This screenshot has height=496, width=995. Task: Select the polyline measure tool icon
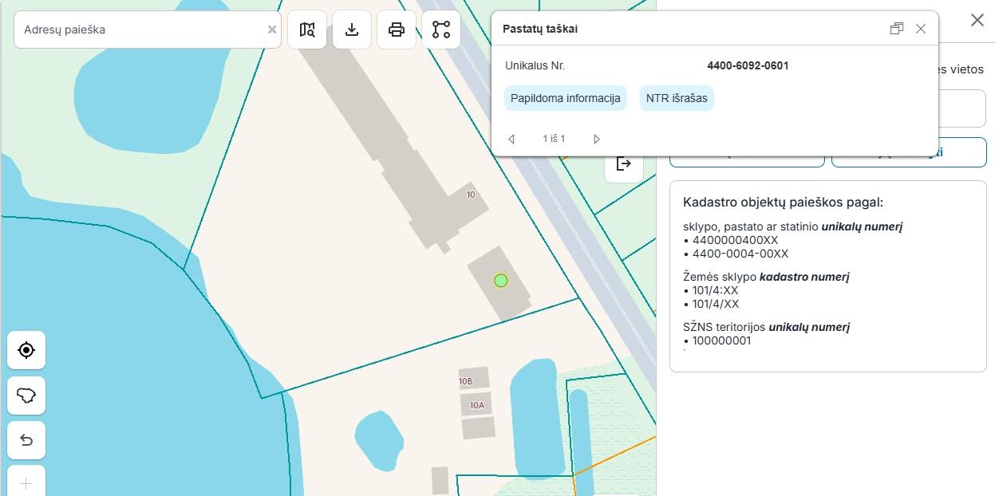(441, 30)
